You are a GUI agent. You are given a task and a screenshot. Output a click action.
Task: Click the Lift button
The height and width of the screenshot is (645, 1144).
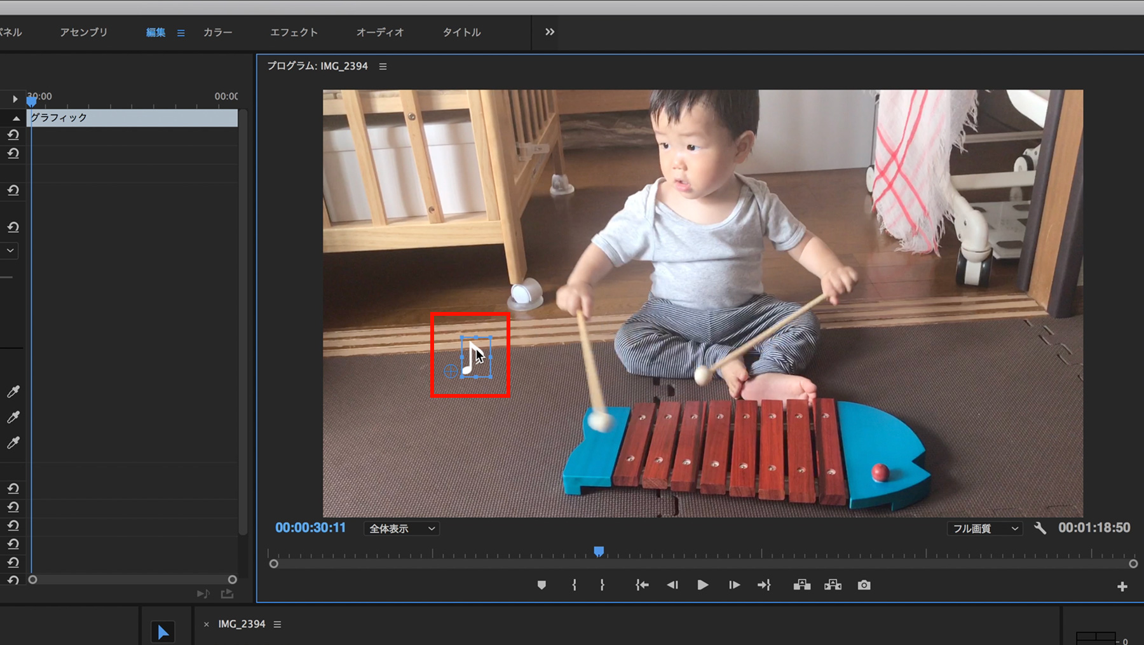point(801,585)
